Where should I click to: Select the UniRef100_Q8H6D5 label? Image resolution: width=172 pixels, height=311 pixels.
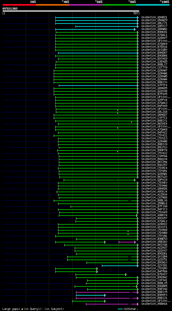154,88
